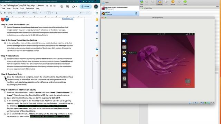Select the kali-linux virtual machine entry
Screen dimensions: 221x124
120,8
